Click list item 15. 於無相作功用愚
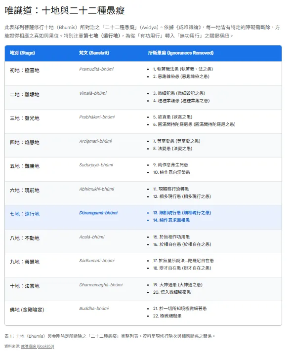This screenshot has width=290, height=351. (171, 237)
